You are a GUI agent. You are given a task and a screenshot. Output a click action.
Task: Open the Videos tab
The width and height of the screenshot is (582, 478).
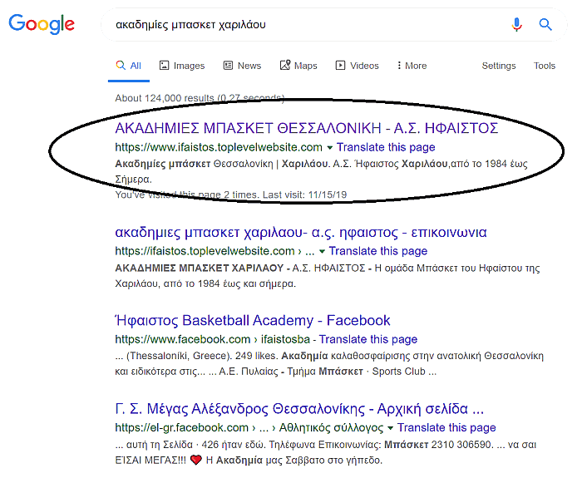pyautogui.click(x=357, y=66)
